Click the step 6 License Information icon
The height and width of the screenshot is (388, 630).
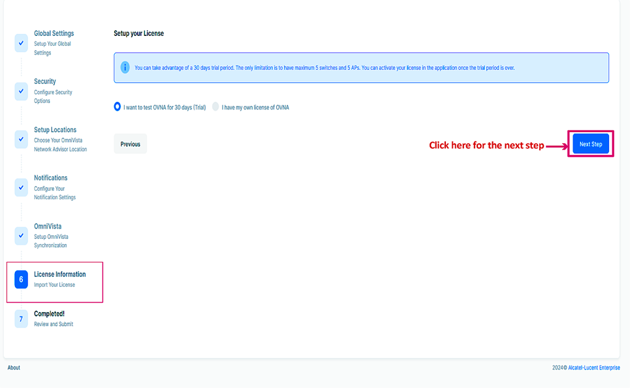(21, 280)
